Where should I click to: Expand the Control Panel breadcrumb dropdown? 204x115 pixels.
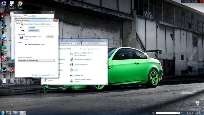pyautogui.click(x=72, y=43)
